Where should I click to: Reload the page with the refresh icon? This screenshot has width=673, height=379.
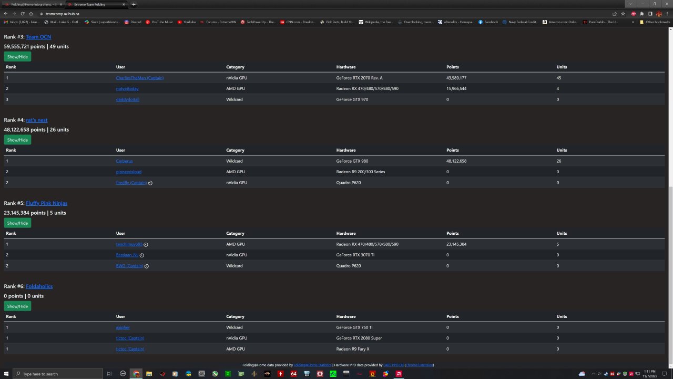click(23, 14)
